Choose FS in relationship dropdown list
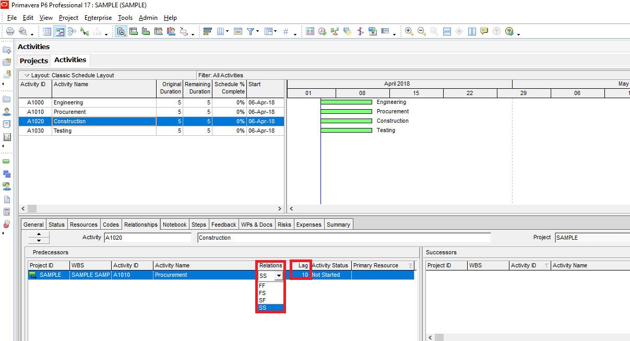This screenshot has height=341, width=630. click(270, 293)
